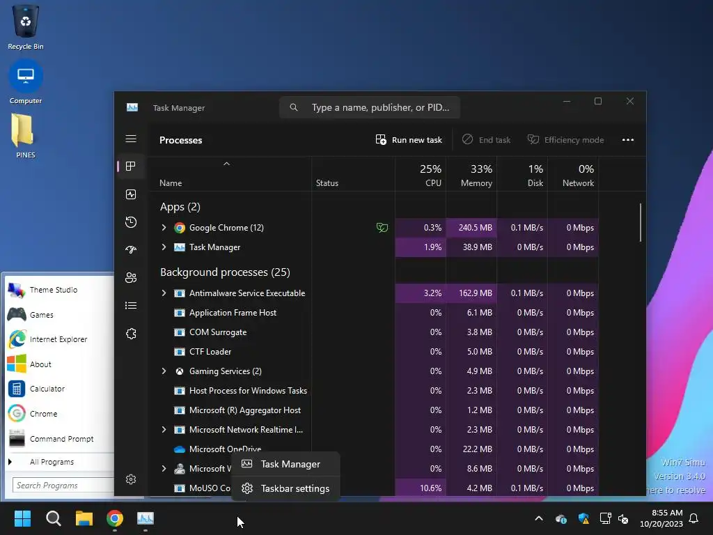This screenshot has height=535, width=713.
Task: Select the COM Surrogate process row
Action: coord(373,332)
